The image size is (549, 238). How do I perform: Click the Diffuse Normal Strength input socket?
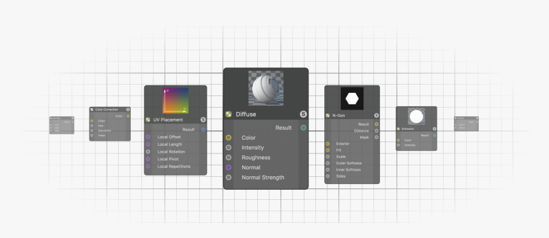click(x=229, y=178)
